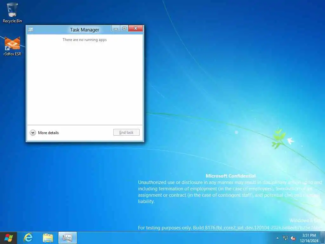
Task: Click the muted volume tray icon
Action: click(x=293, y=238)
